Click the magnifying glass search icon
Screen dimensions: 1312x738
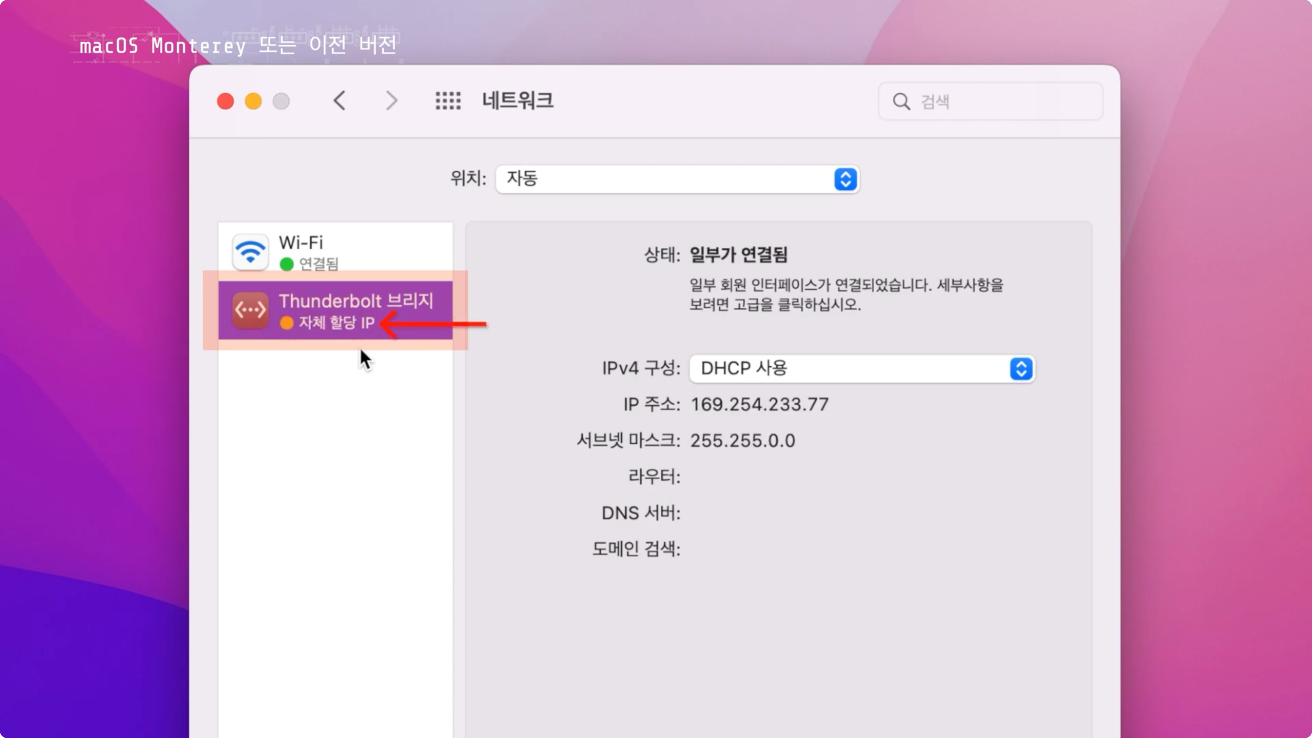click(901, 101)
